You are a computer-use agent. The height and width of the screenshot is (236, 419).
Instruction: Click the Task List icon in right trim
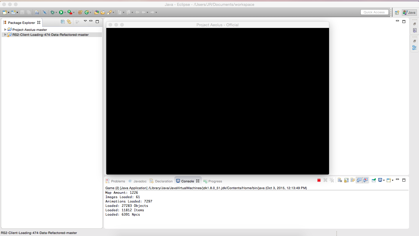[415, 30]
